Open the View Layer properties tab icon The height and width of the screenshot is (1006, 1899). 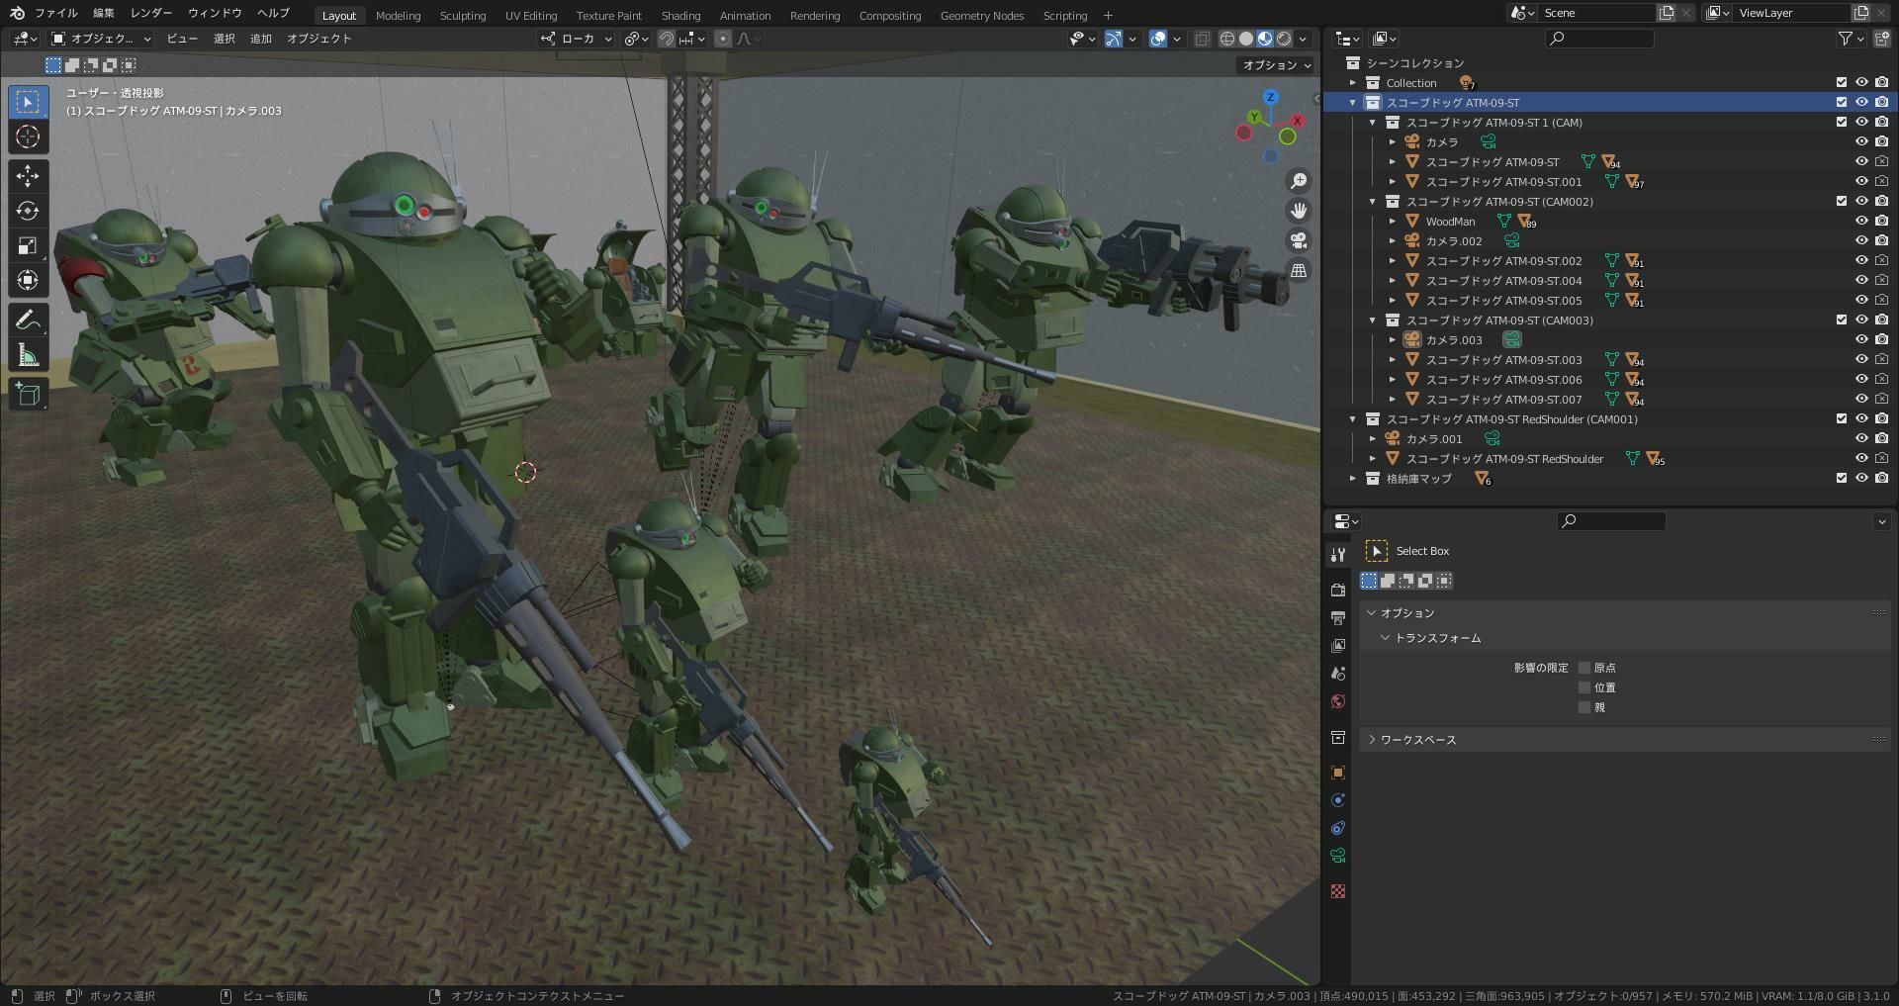(1338, 645)
